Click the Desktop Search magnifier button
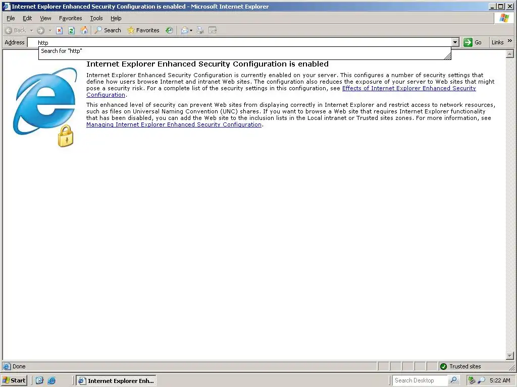 click(x=454, y=380)
